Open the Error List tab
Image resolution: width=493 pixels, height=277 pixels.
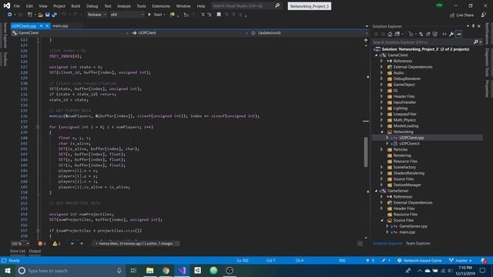click(x=17, y=251)
